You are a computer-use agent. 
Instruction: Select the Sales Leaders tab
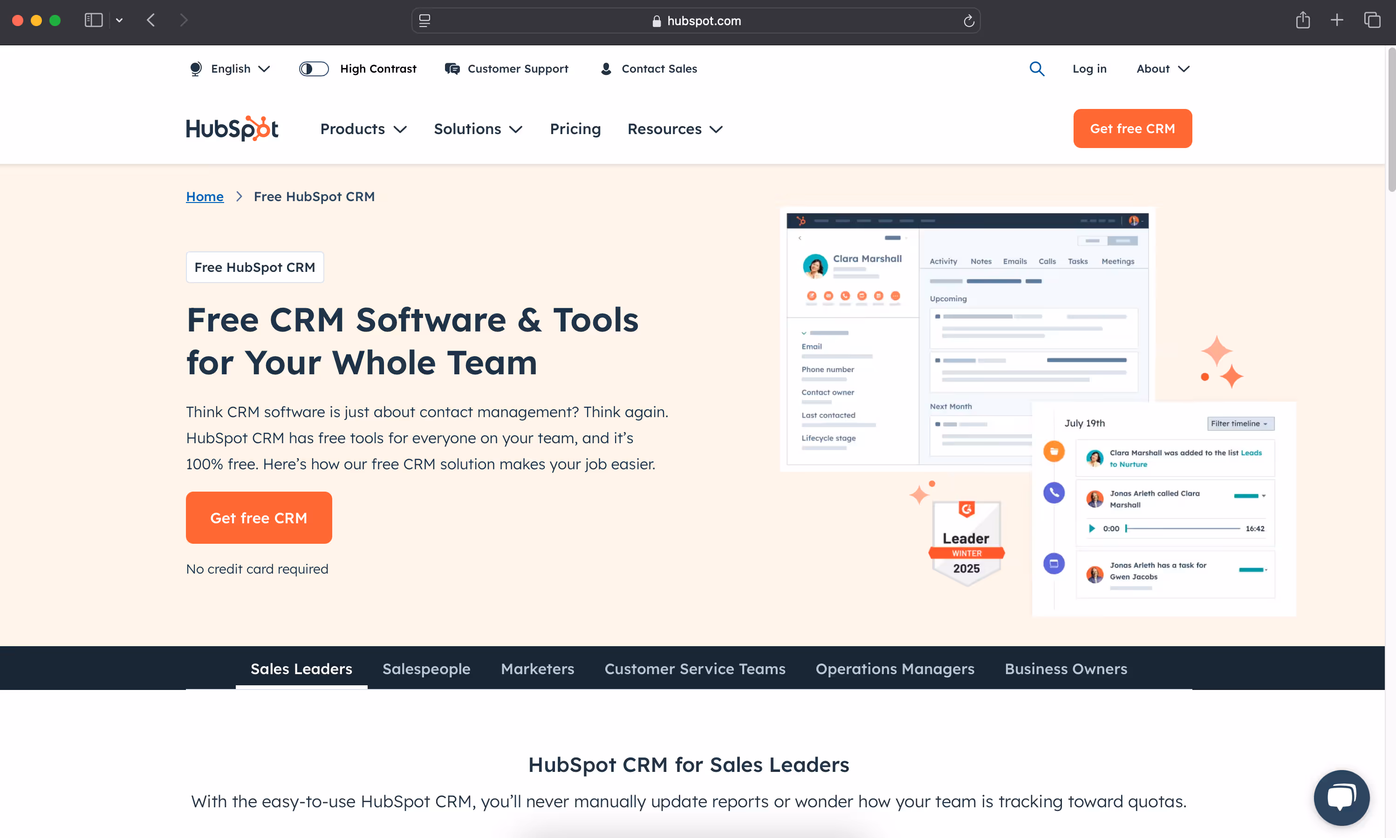coord(301,669)
